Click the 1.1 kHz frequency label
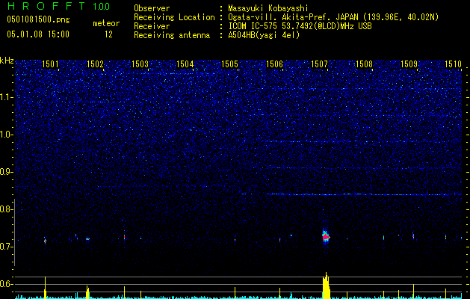 [x=7, y=97]
